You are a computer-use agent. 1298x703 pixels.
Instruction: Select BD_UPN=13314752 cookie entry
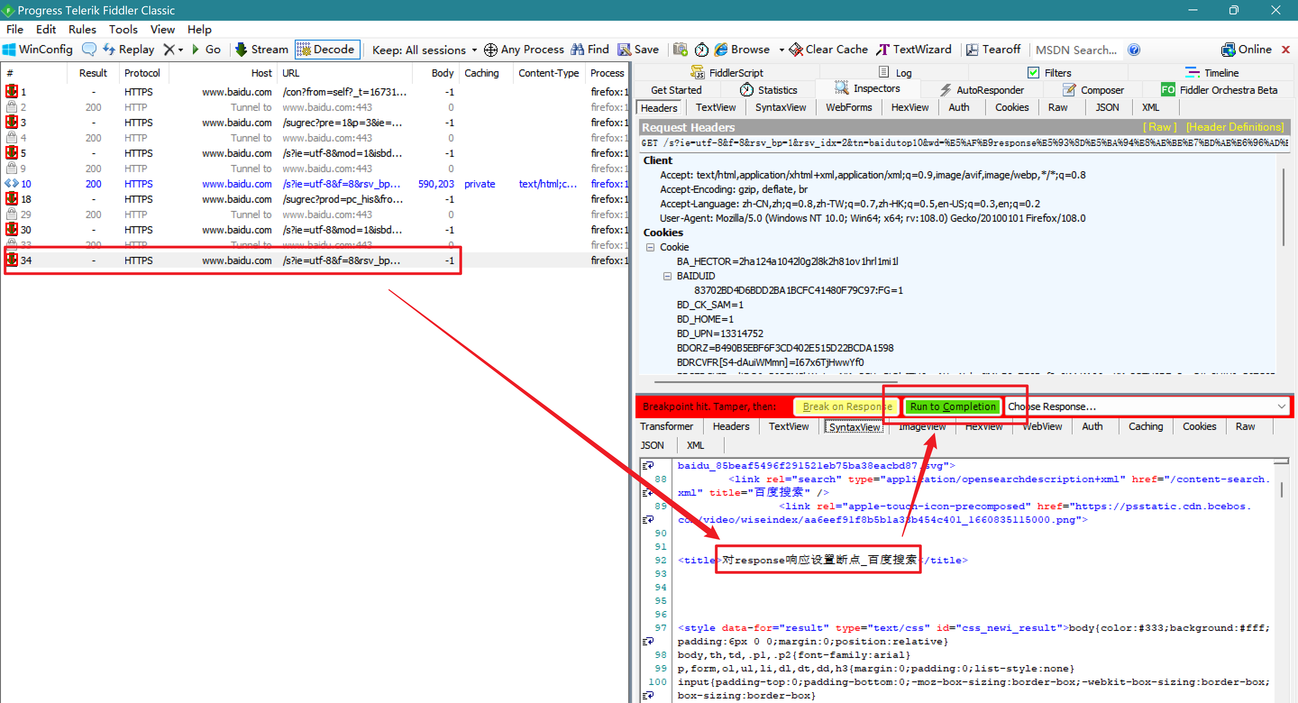720,333
